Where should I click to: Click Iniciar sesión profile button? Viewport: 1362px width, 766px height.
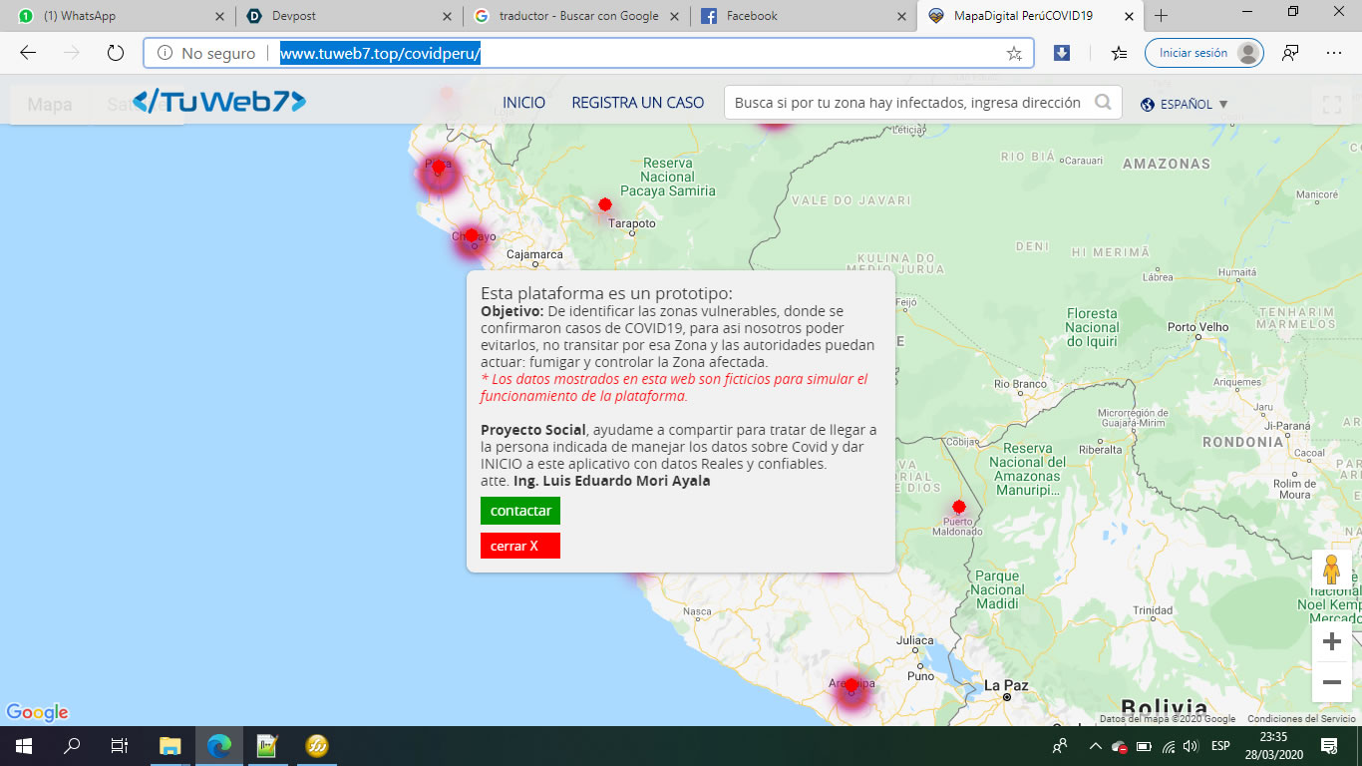coord(1203,53)
